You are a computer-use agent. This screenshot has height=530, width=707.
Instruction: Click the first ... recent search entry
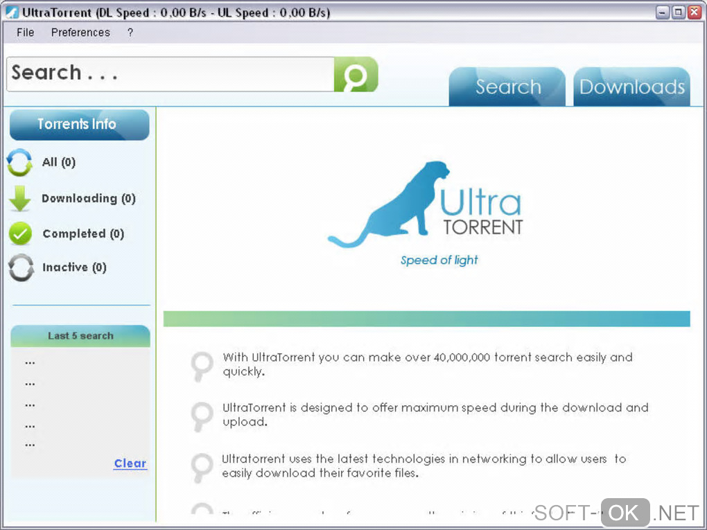pyautogui.click(x=30, y=363)
